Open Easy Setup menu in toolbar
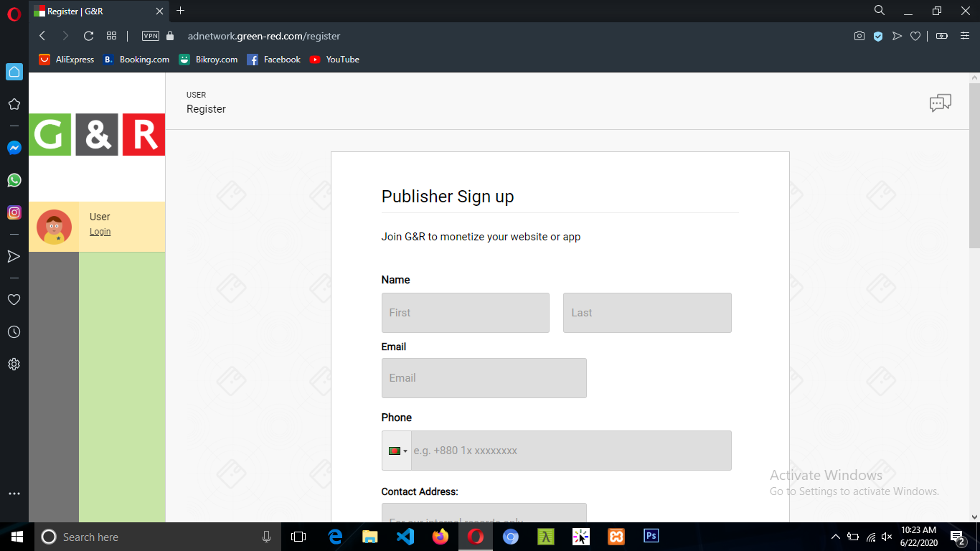 pos(965,36)
